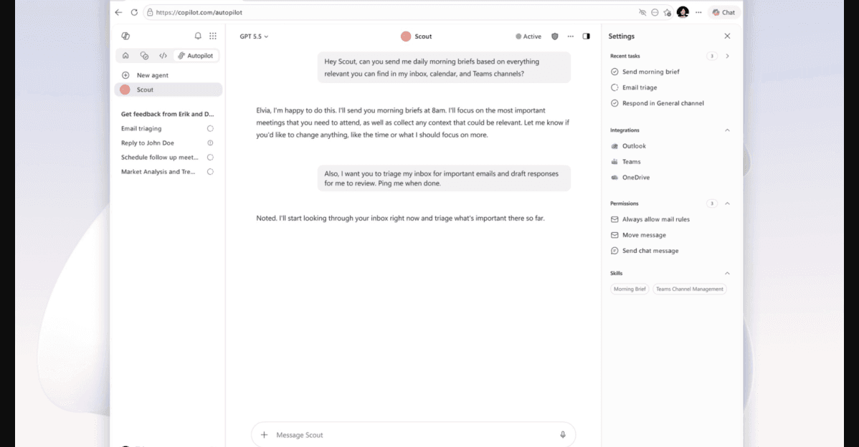The height and width of the screenshot is (447, 859).
Task: Open the Copilot Chat button in browser toolbar
Action: 723,12
